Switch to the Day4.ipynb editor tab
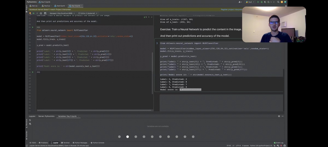Viewport: 328px width, 147px height. pyautogui.click(x=60, y=6)
